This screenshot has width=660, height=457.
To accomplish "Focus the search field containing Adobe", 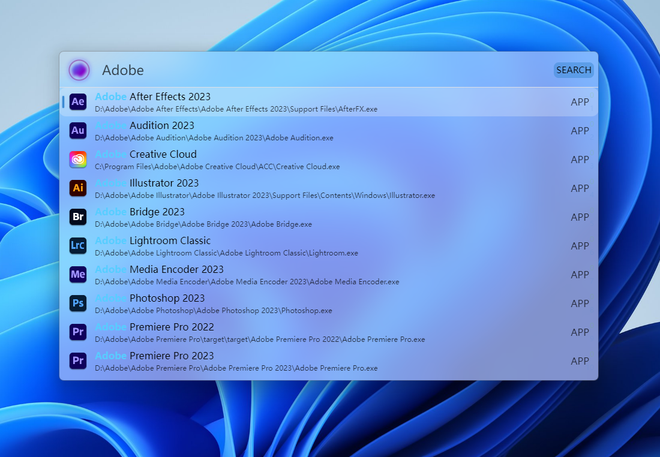I will [324, 70].
